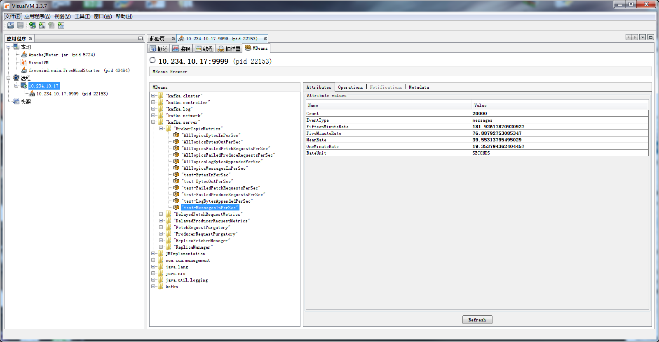Switch to the 线程 tab
This screenshot has width=659, height=342.
pyautogui.click(x=204, y=49)
